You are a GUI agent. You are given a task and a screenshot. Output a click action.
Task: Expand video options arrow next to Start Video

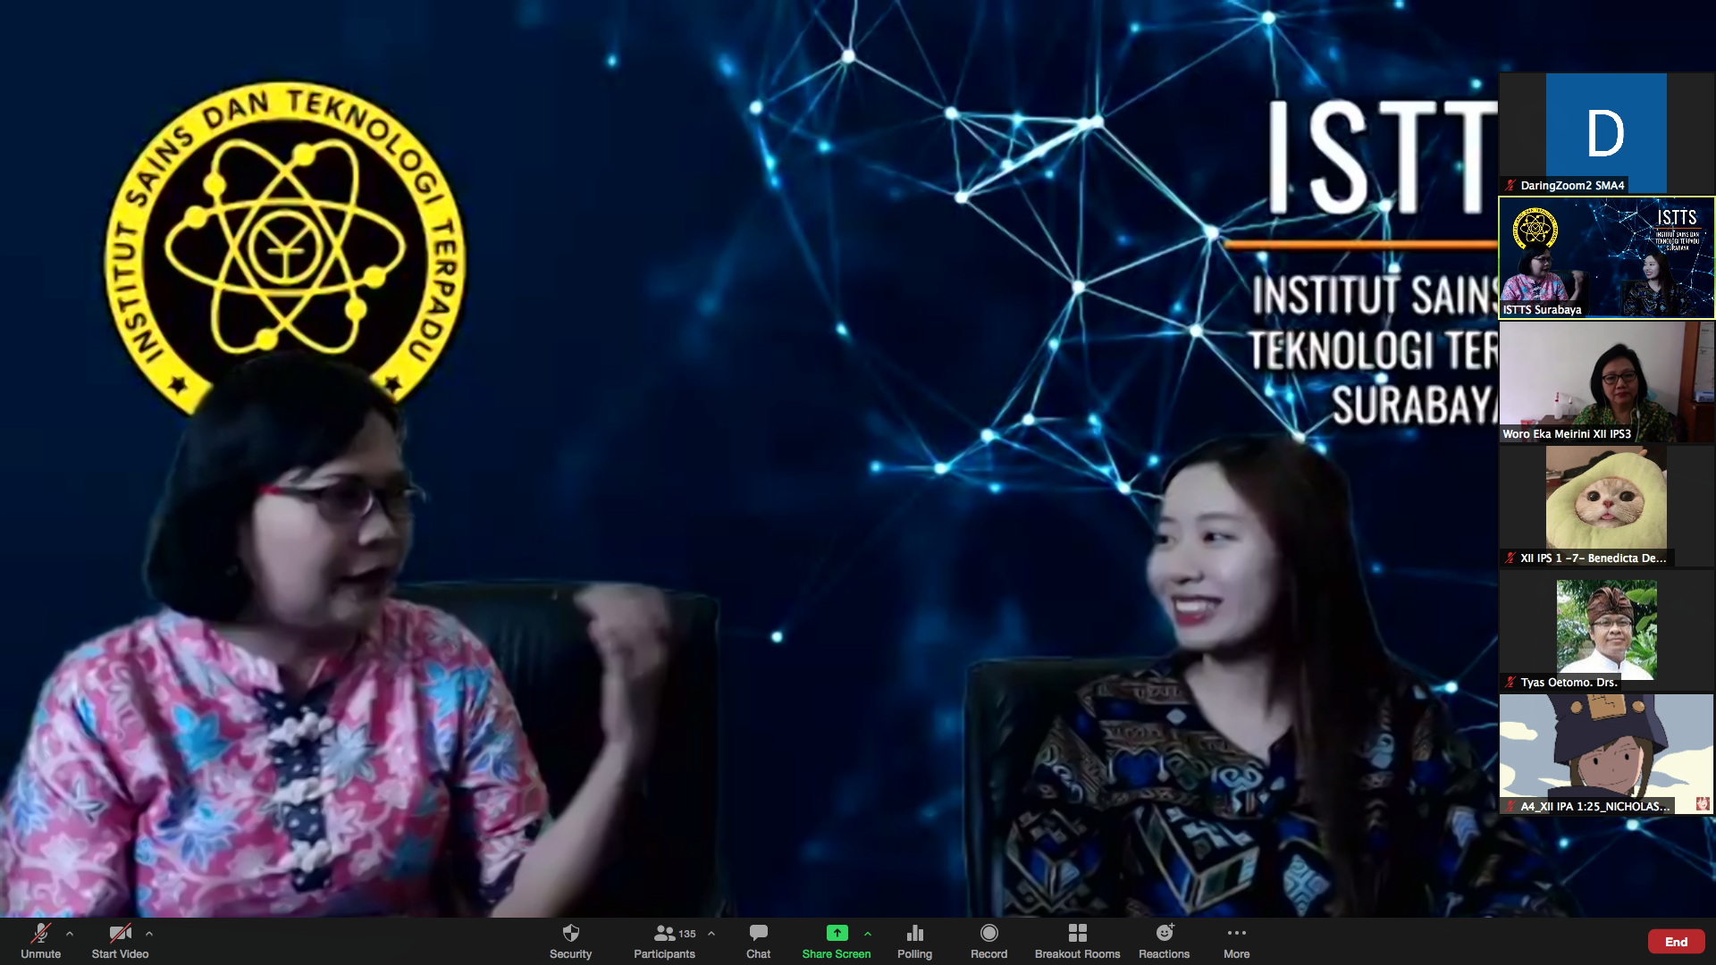coord(149,934)
